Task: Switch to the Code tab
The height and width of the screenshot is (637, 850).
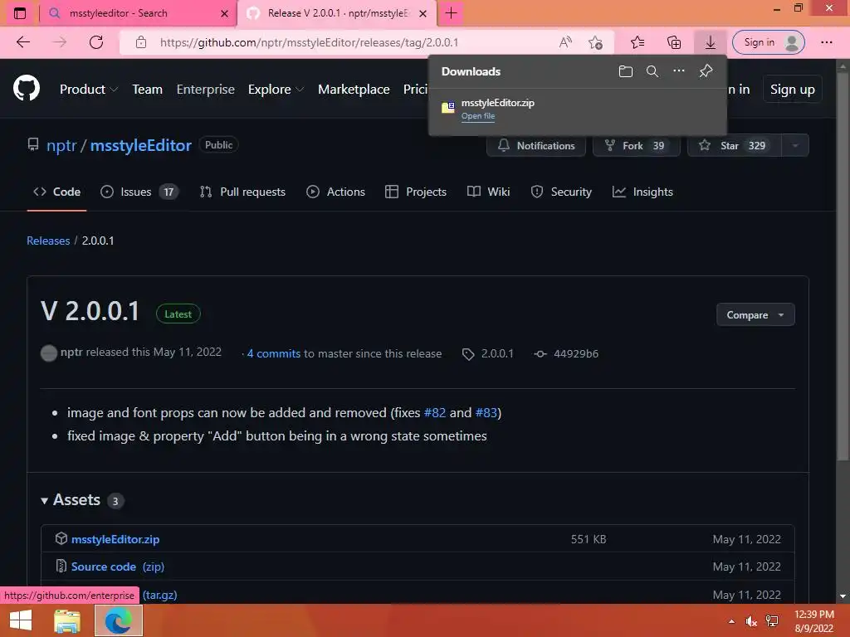Action: click(x=57, y=192)
